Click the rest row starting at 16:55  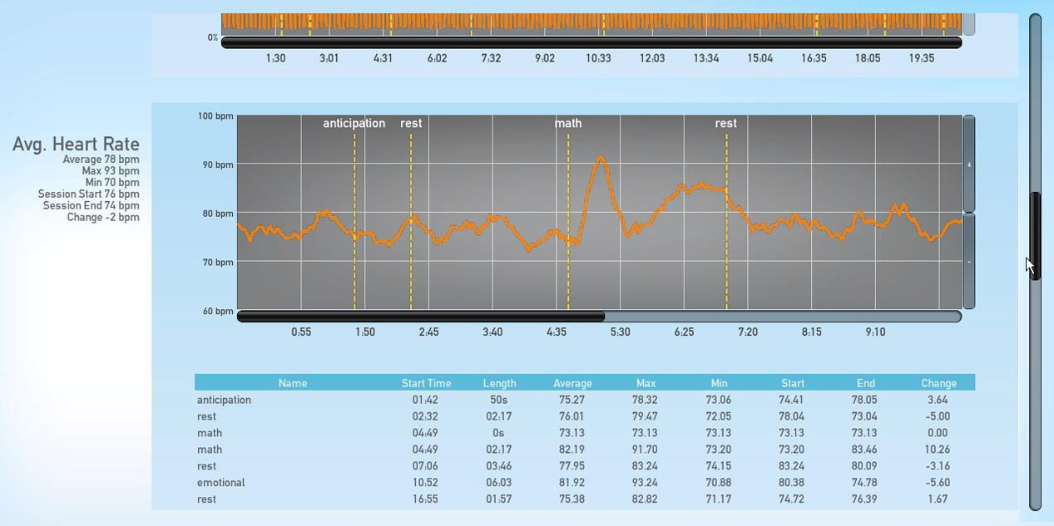pos(292,499)
